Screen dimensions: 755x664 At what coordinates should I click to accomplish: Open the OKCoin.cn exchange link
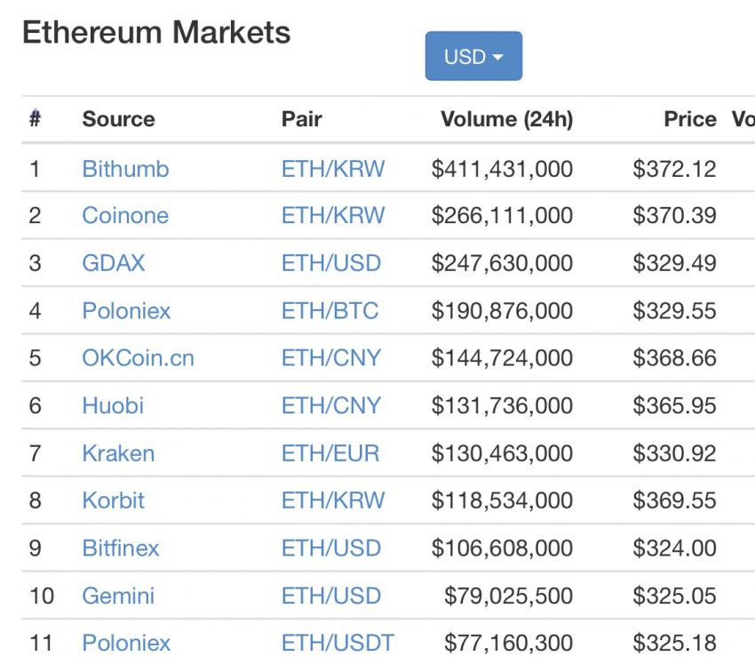(x=138, y=357)
